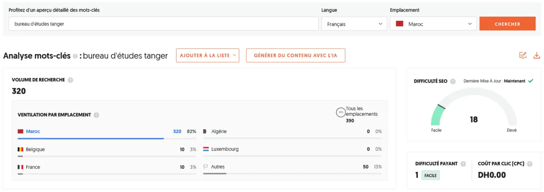544x192 pixels.
Task: Click Générer du contenu avec l'IA button
Action: [x=296, y=55]
